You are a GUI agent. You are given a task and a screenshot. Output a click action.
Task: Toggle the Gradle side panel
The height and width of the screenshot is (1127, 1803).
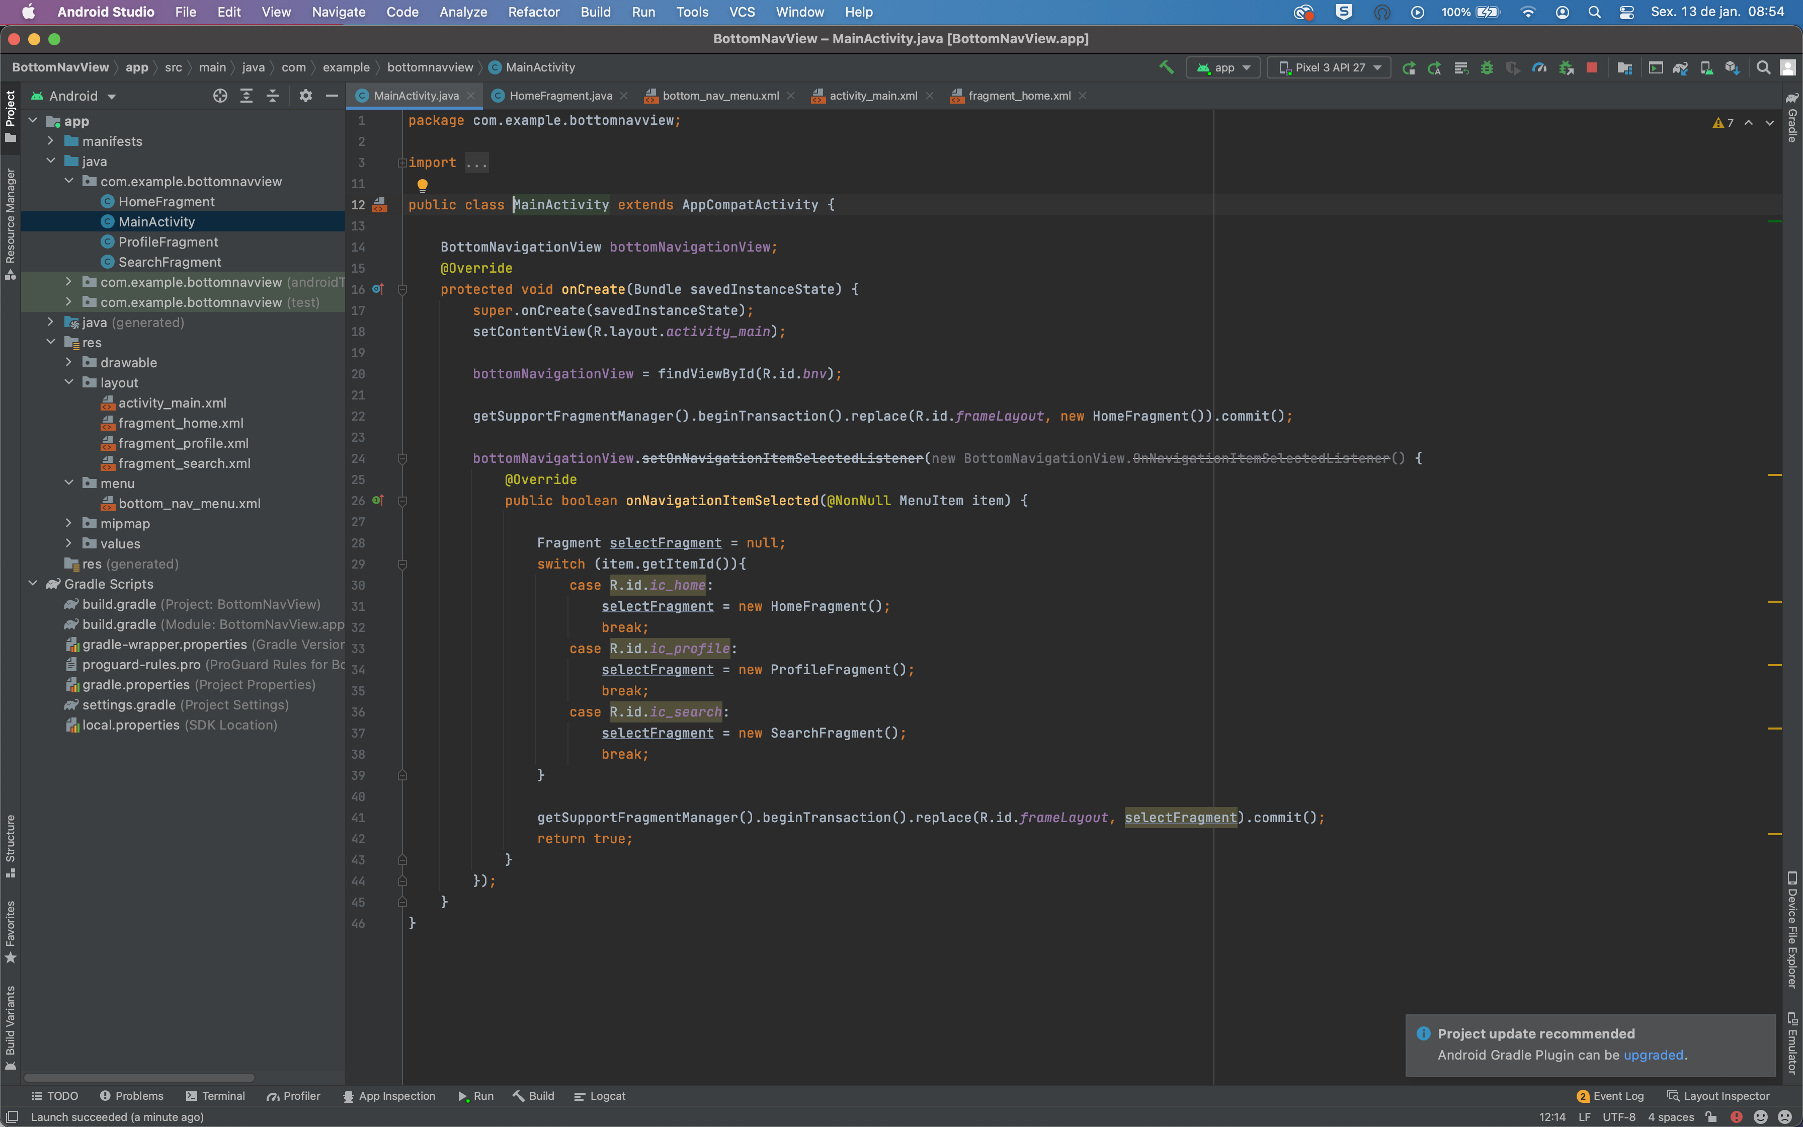[1792, 117]
